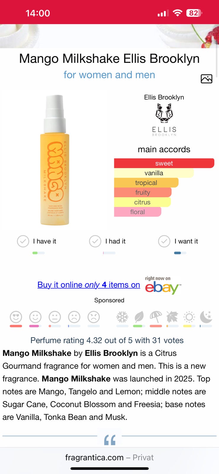Tap the Ellis Brooklyn brand logo
Screen dimensions: 219x474
pyautogui.click(x=164, y=118)
